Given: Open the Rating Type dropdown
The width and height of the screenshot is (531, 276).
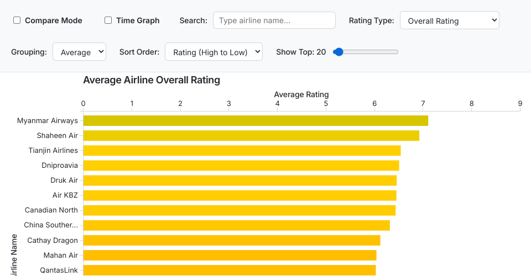Looking at the screenshot, I should pos(449,20).
